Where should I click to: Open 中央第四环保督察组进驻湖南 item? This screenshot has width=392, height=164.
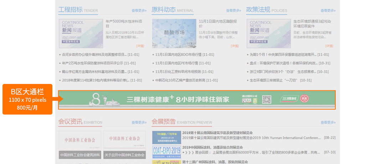tap(289, 55)
